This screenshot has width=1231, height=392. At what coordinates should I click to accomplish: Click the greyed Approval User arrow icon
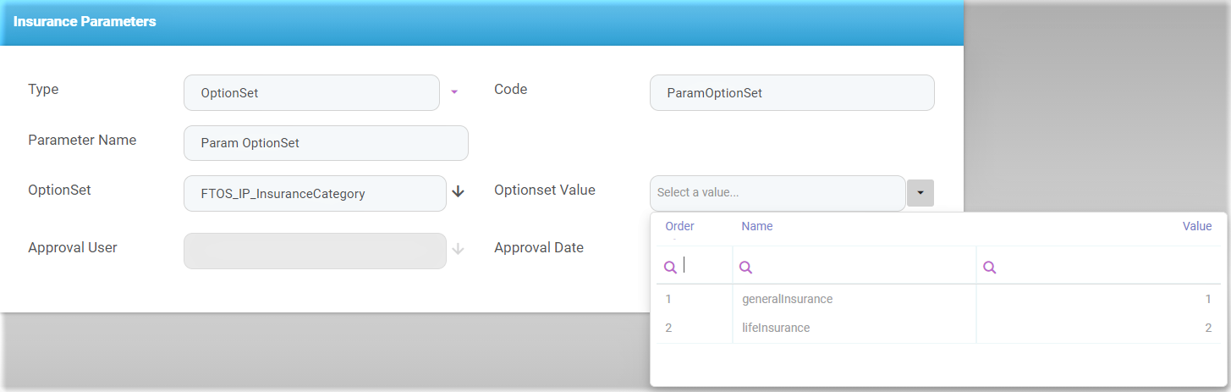(459, 250)
